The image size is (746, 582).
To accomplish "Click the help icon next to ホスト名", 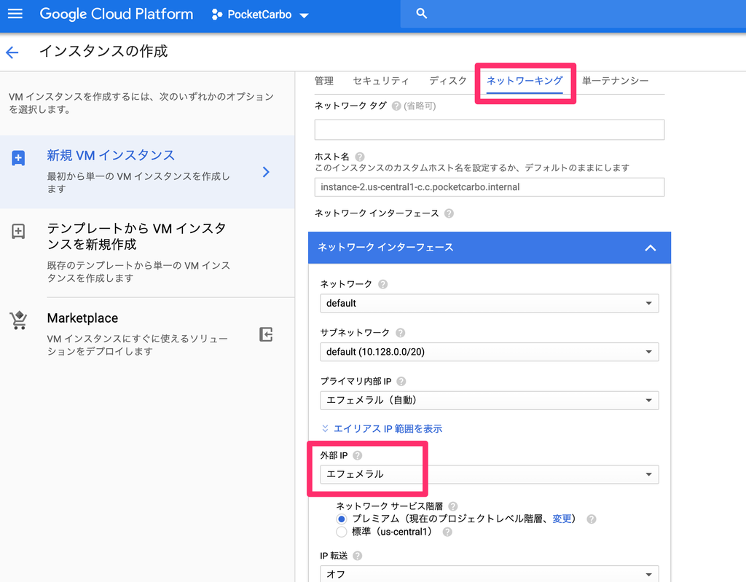I will coord(360,156).
